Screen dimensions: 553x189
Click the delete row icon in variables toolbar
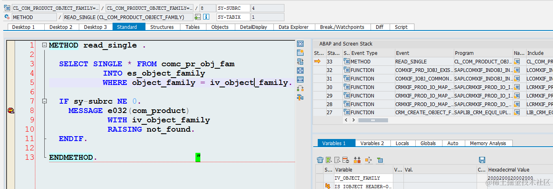pos(345,160)
